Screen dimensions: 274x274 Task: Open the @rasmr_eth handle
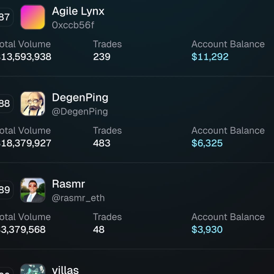(x=78, y=198)
